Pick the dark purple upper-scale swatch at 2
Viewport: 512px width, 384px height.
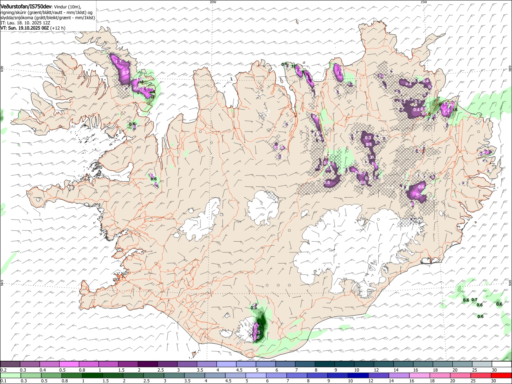[x=148, y=364]
